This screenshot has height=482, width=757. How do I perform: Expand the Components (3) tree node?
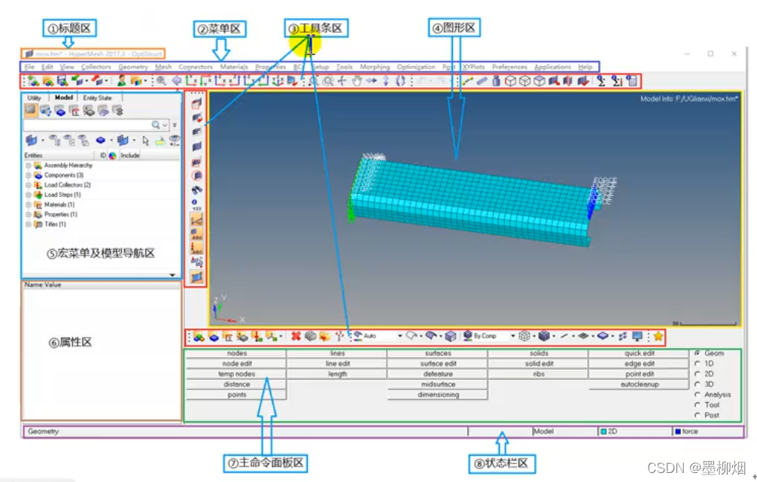coord(28,175)
